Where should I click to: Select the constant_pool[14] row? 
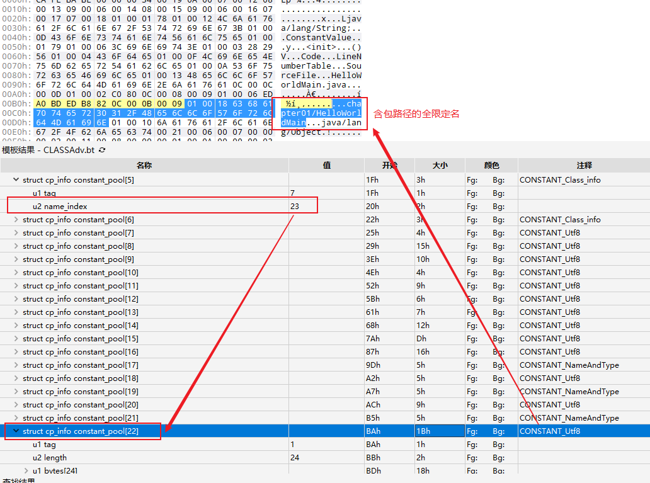pos(80,326)
